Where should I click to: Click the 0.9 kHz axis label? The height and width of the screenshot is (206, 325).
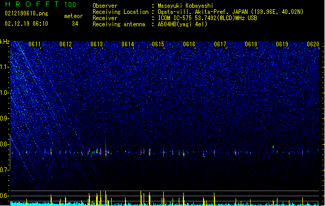coord(5,118)
